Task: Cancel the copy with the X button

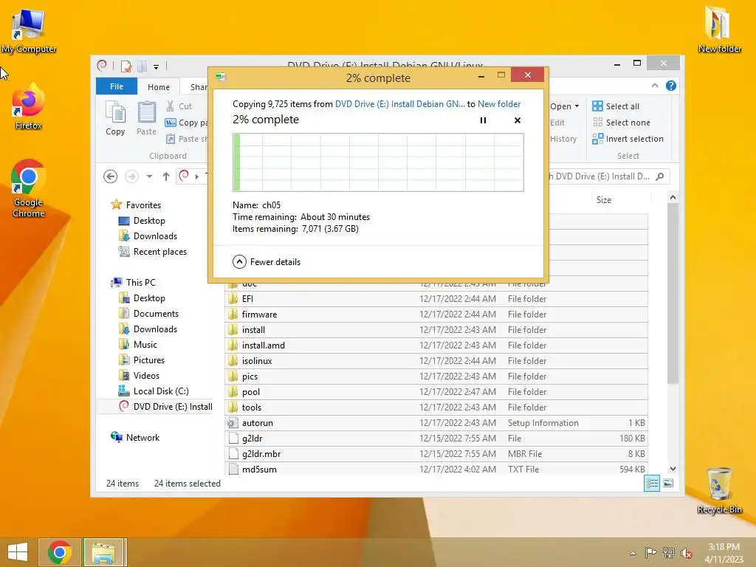Action: (x=518, y=120)
